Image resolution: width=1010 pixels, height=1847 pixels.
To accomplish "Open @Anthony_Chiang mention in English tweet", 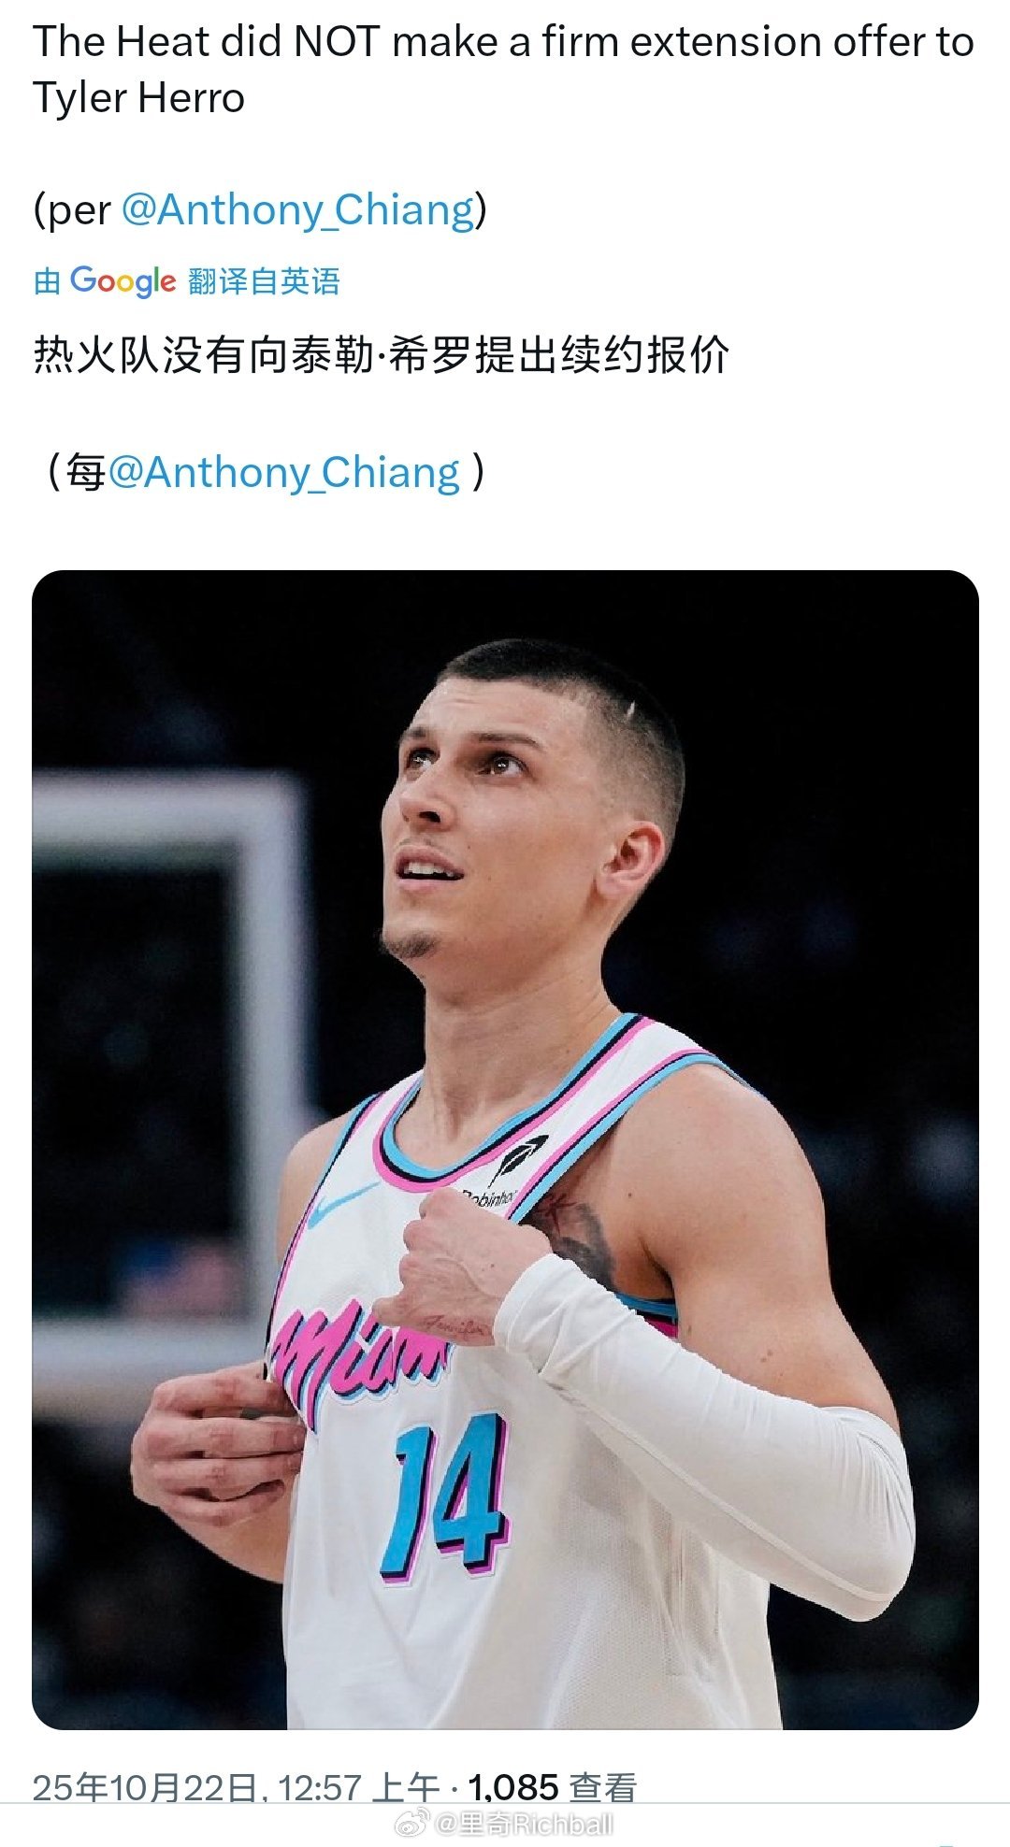I will click(x=298, y=209).
